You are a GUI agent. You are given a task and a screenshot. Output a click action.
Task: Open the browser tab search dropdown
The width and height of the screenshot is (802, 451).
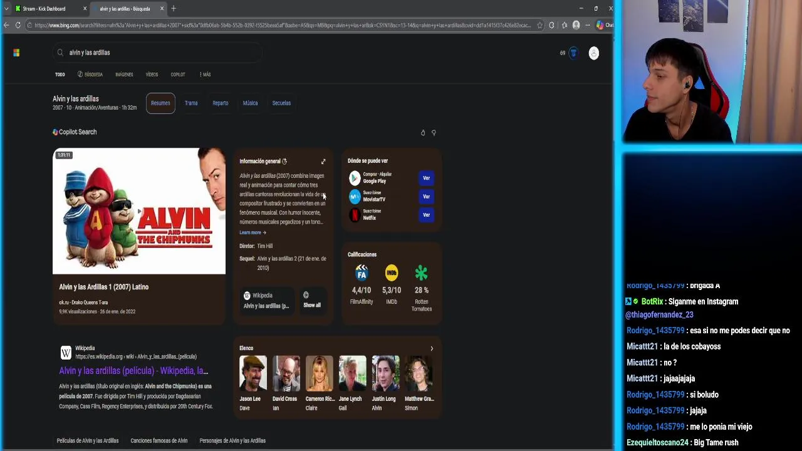(x=6, y=9)
